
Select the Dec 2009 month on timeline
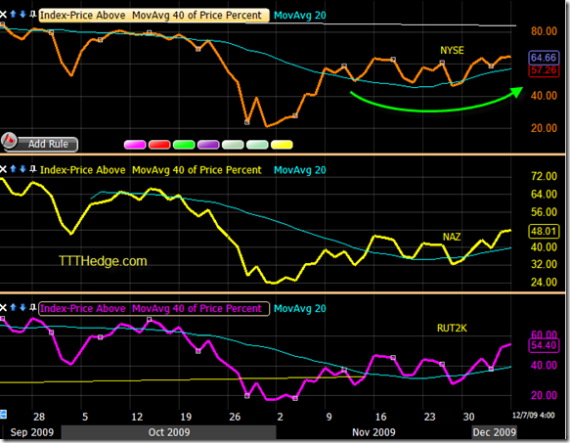495,432
